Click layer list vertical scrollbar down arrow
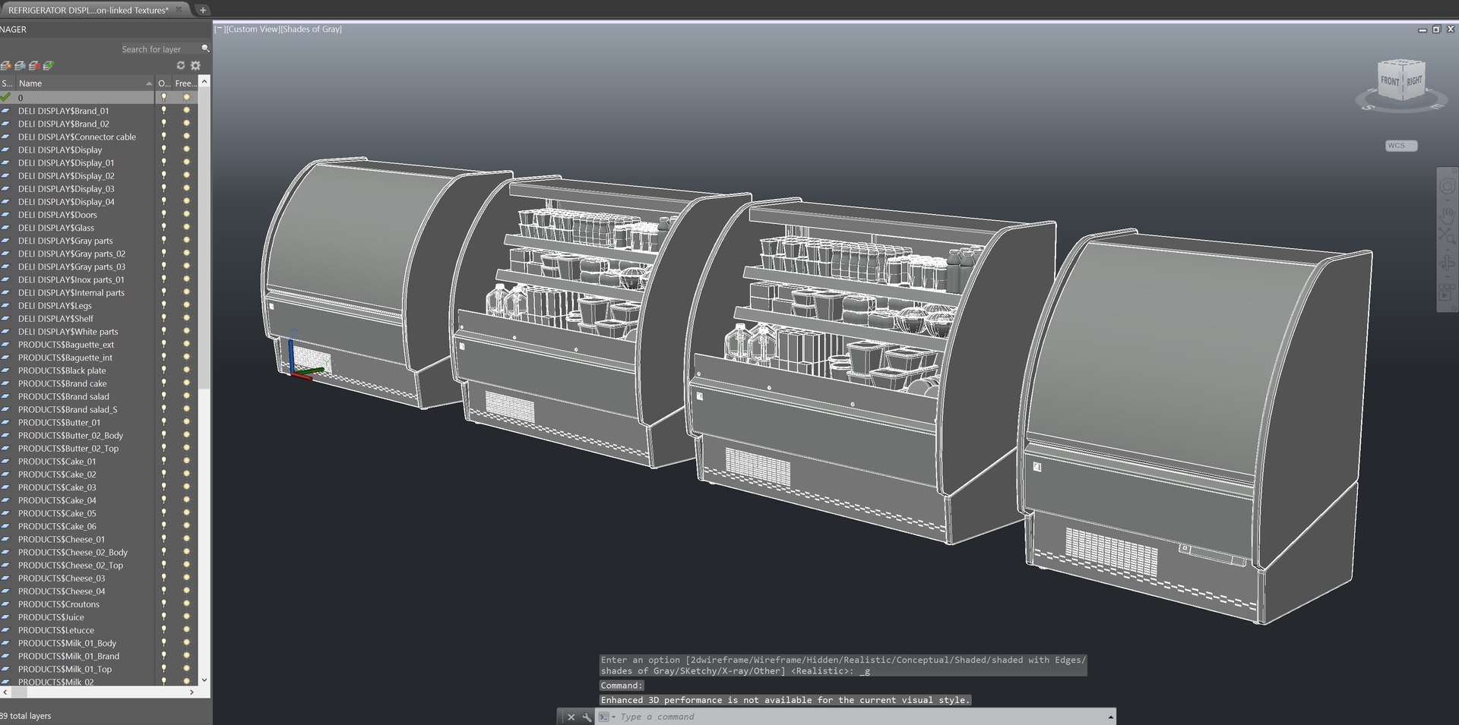This screenshot has height=725, width=1459. 204,679
